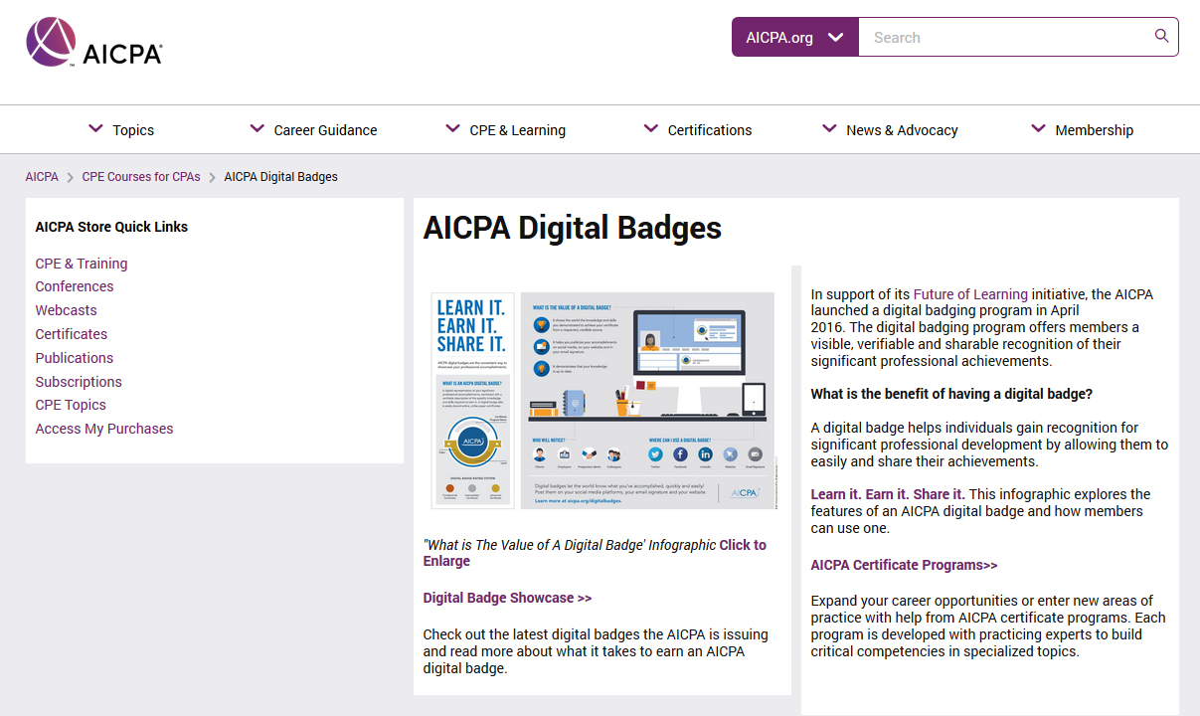Follow the AICPA Certificate Programs link
Screen dimensions: 1200x716
coord(904,565)
